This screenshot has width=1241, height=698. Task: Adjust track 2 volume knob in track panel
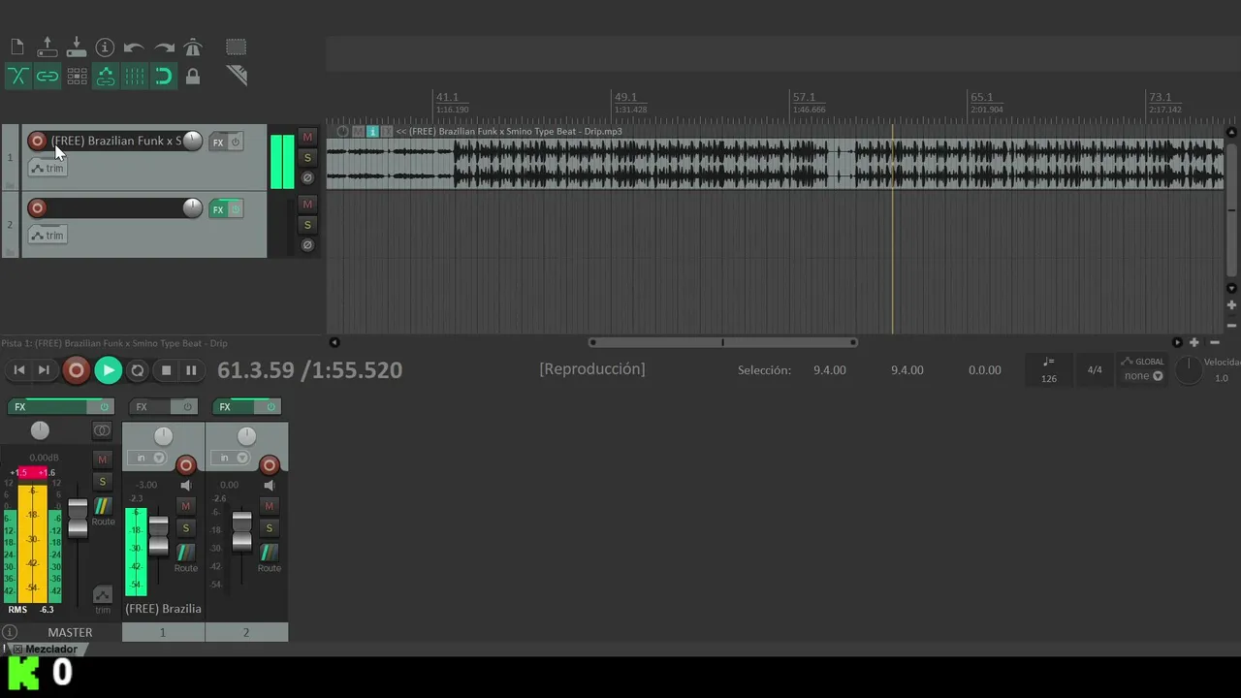192,208
